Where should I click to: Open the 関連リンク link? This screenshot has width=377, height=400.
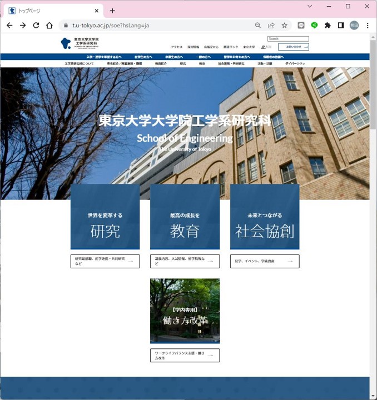tap(231, 47)
